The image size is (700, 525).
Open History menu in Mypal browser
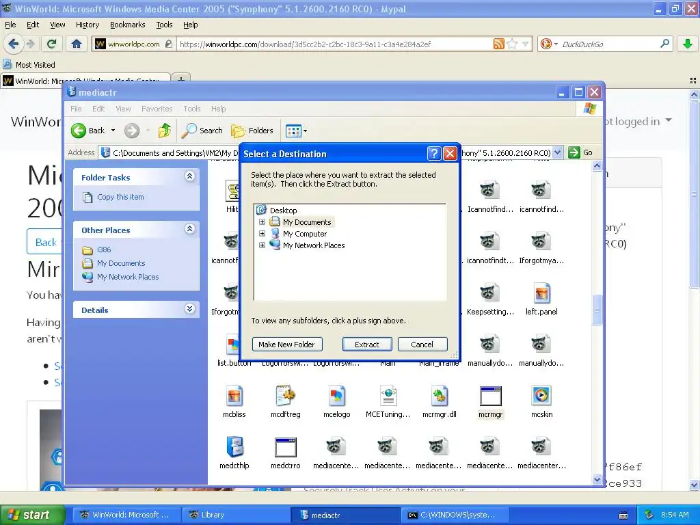[87, 25]
